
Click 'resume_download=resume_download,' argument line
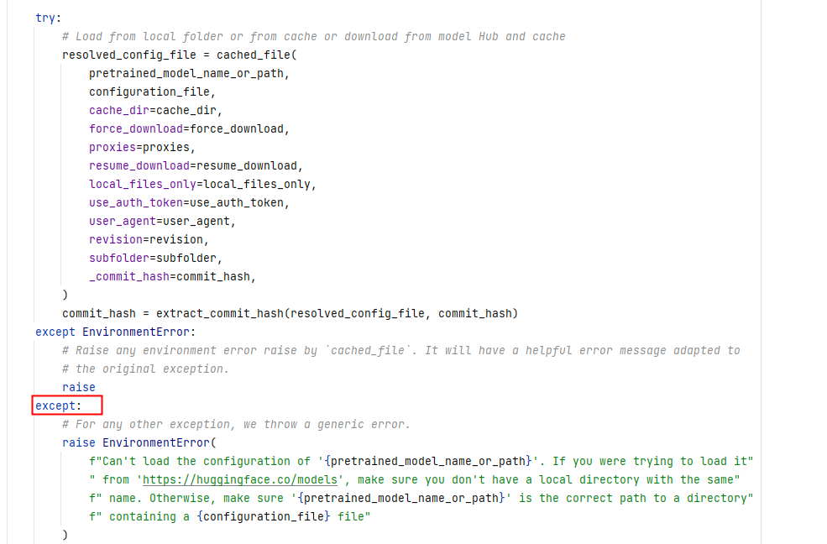click(x=196, y=165)
